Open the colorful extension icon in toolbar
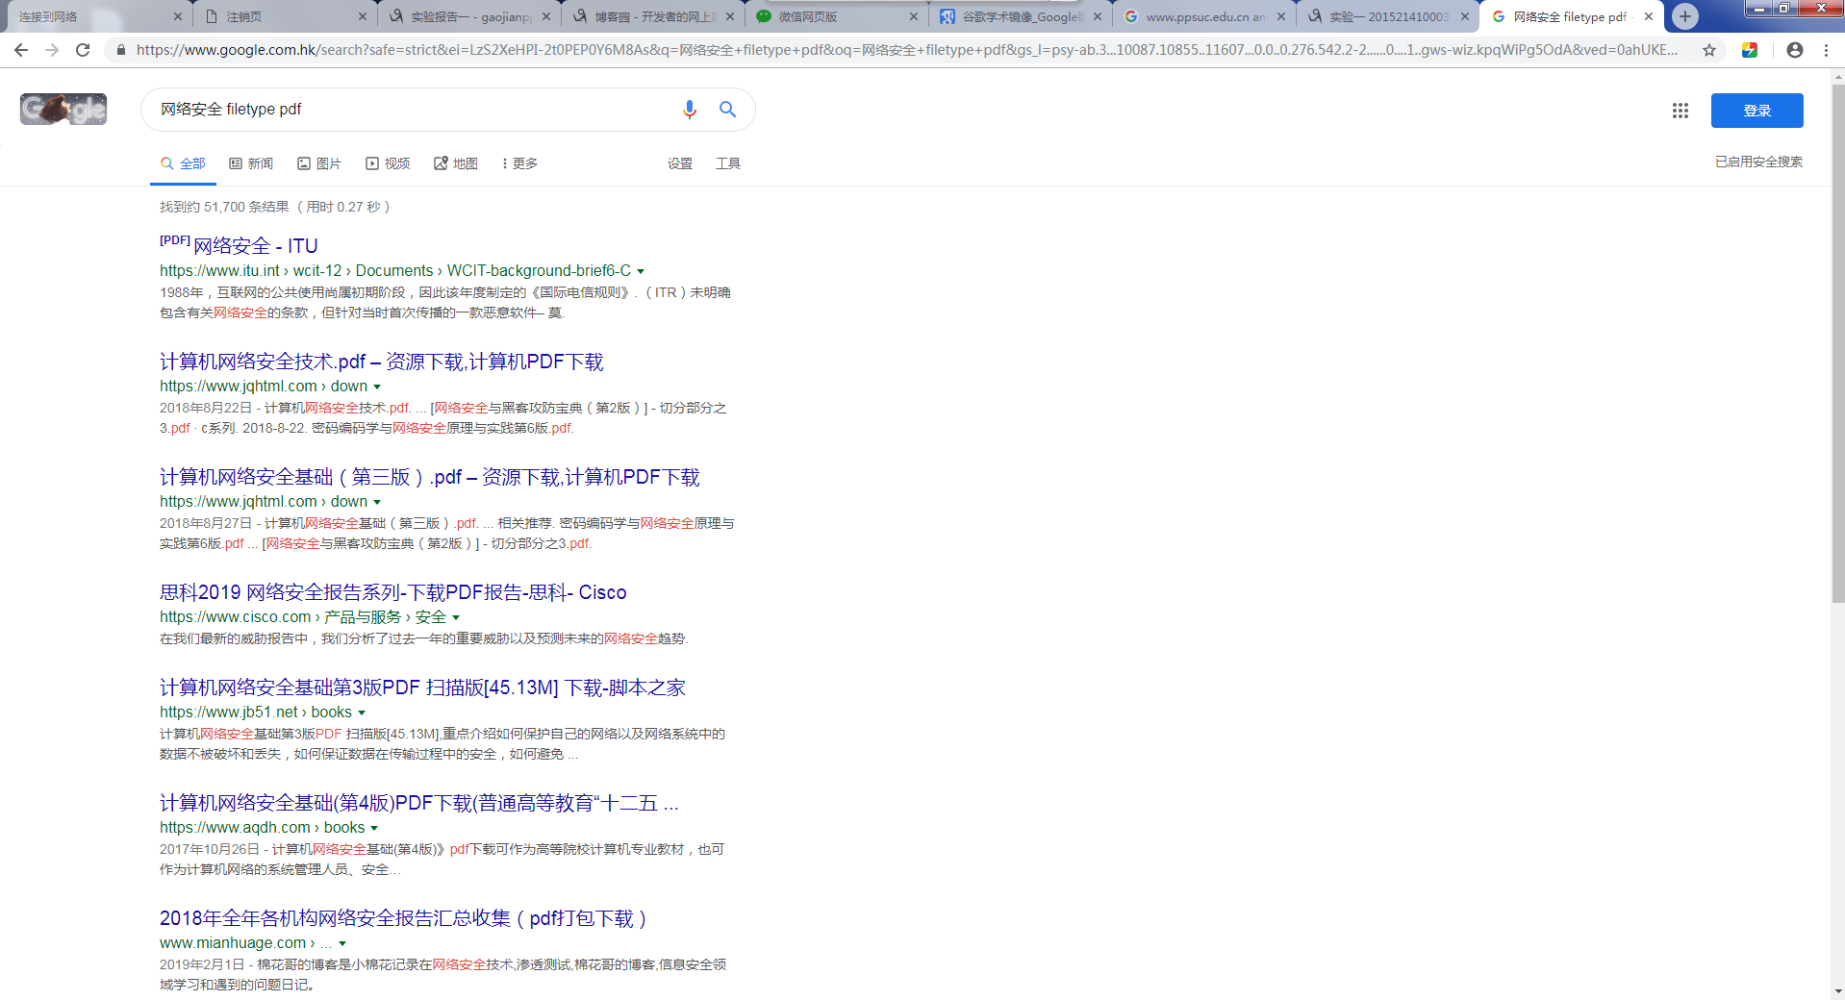Screen dimensions: 1845x1000 (1750, 50)
